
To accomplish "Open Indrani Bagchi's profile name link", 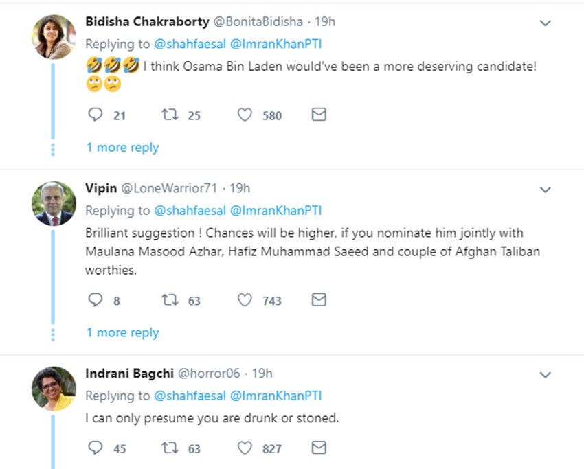I will (x=128, y=374).
